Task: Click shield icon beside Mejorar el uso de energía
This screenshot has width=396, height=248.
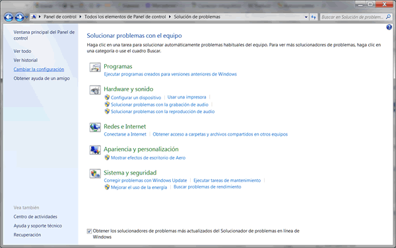Action: [107, 187]
